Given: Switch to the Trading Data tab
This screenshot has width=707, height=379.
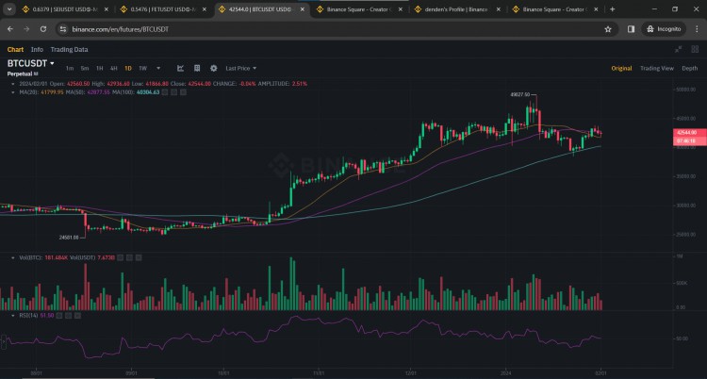Looking at the screenshot, I should pos(69,50).
